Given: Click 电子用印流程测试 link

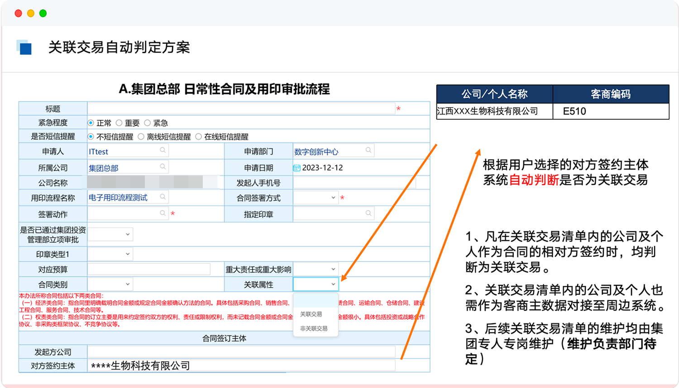Looking at the screenshot, I should [118, 198].
